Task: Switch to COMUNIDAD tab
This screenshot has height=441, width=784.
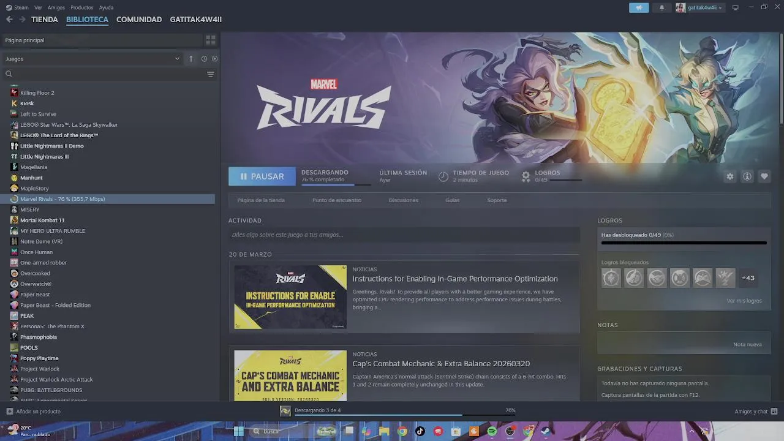Action: point(139,20)
